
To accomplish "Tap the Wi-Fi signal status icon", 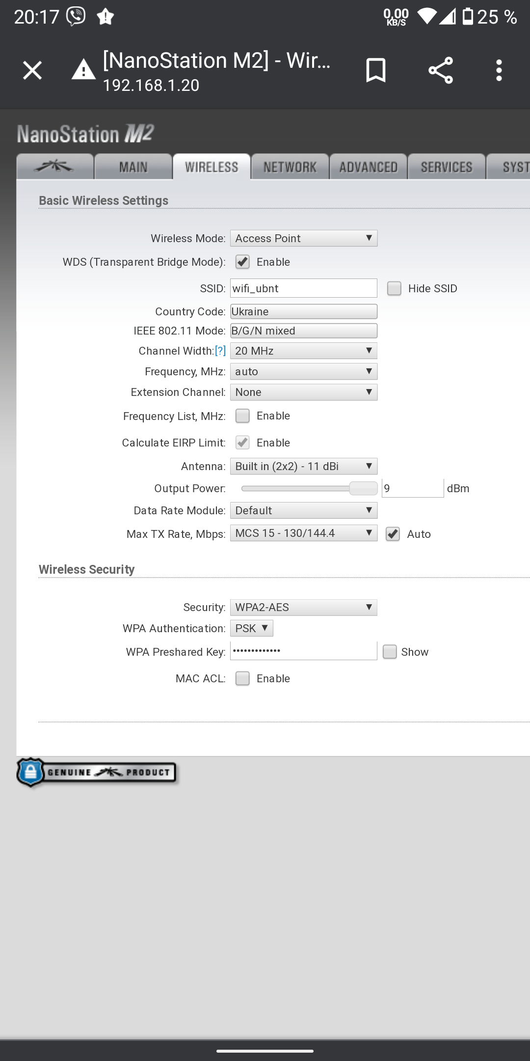I will (x=426, y=17).
